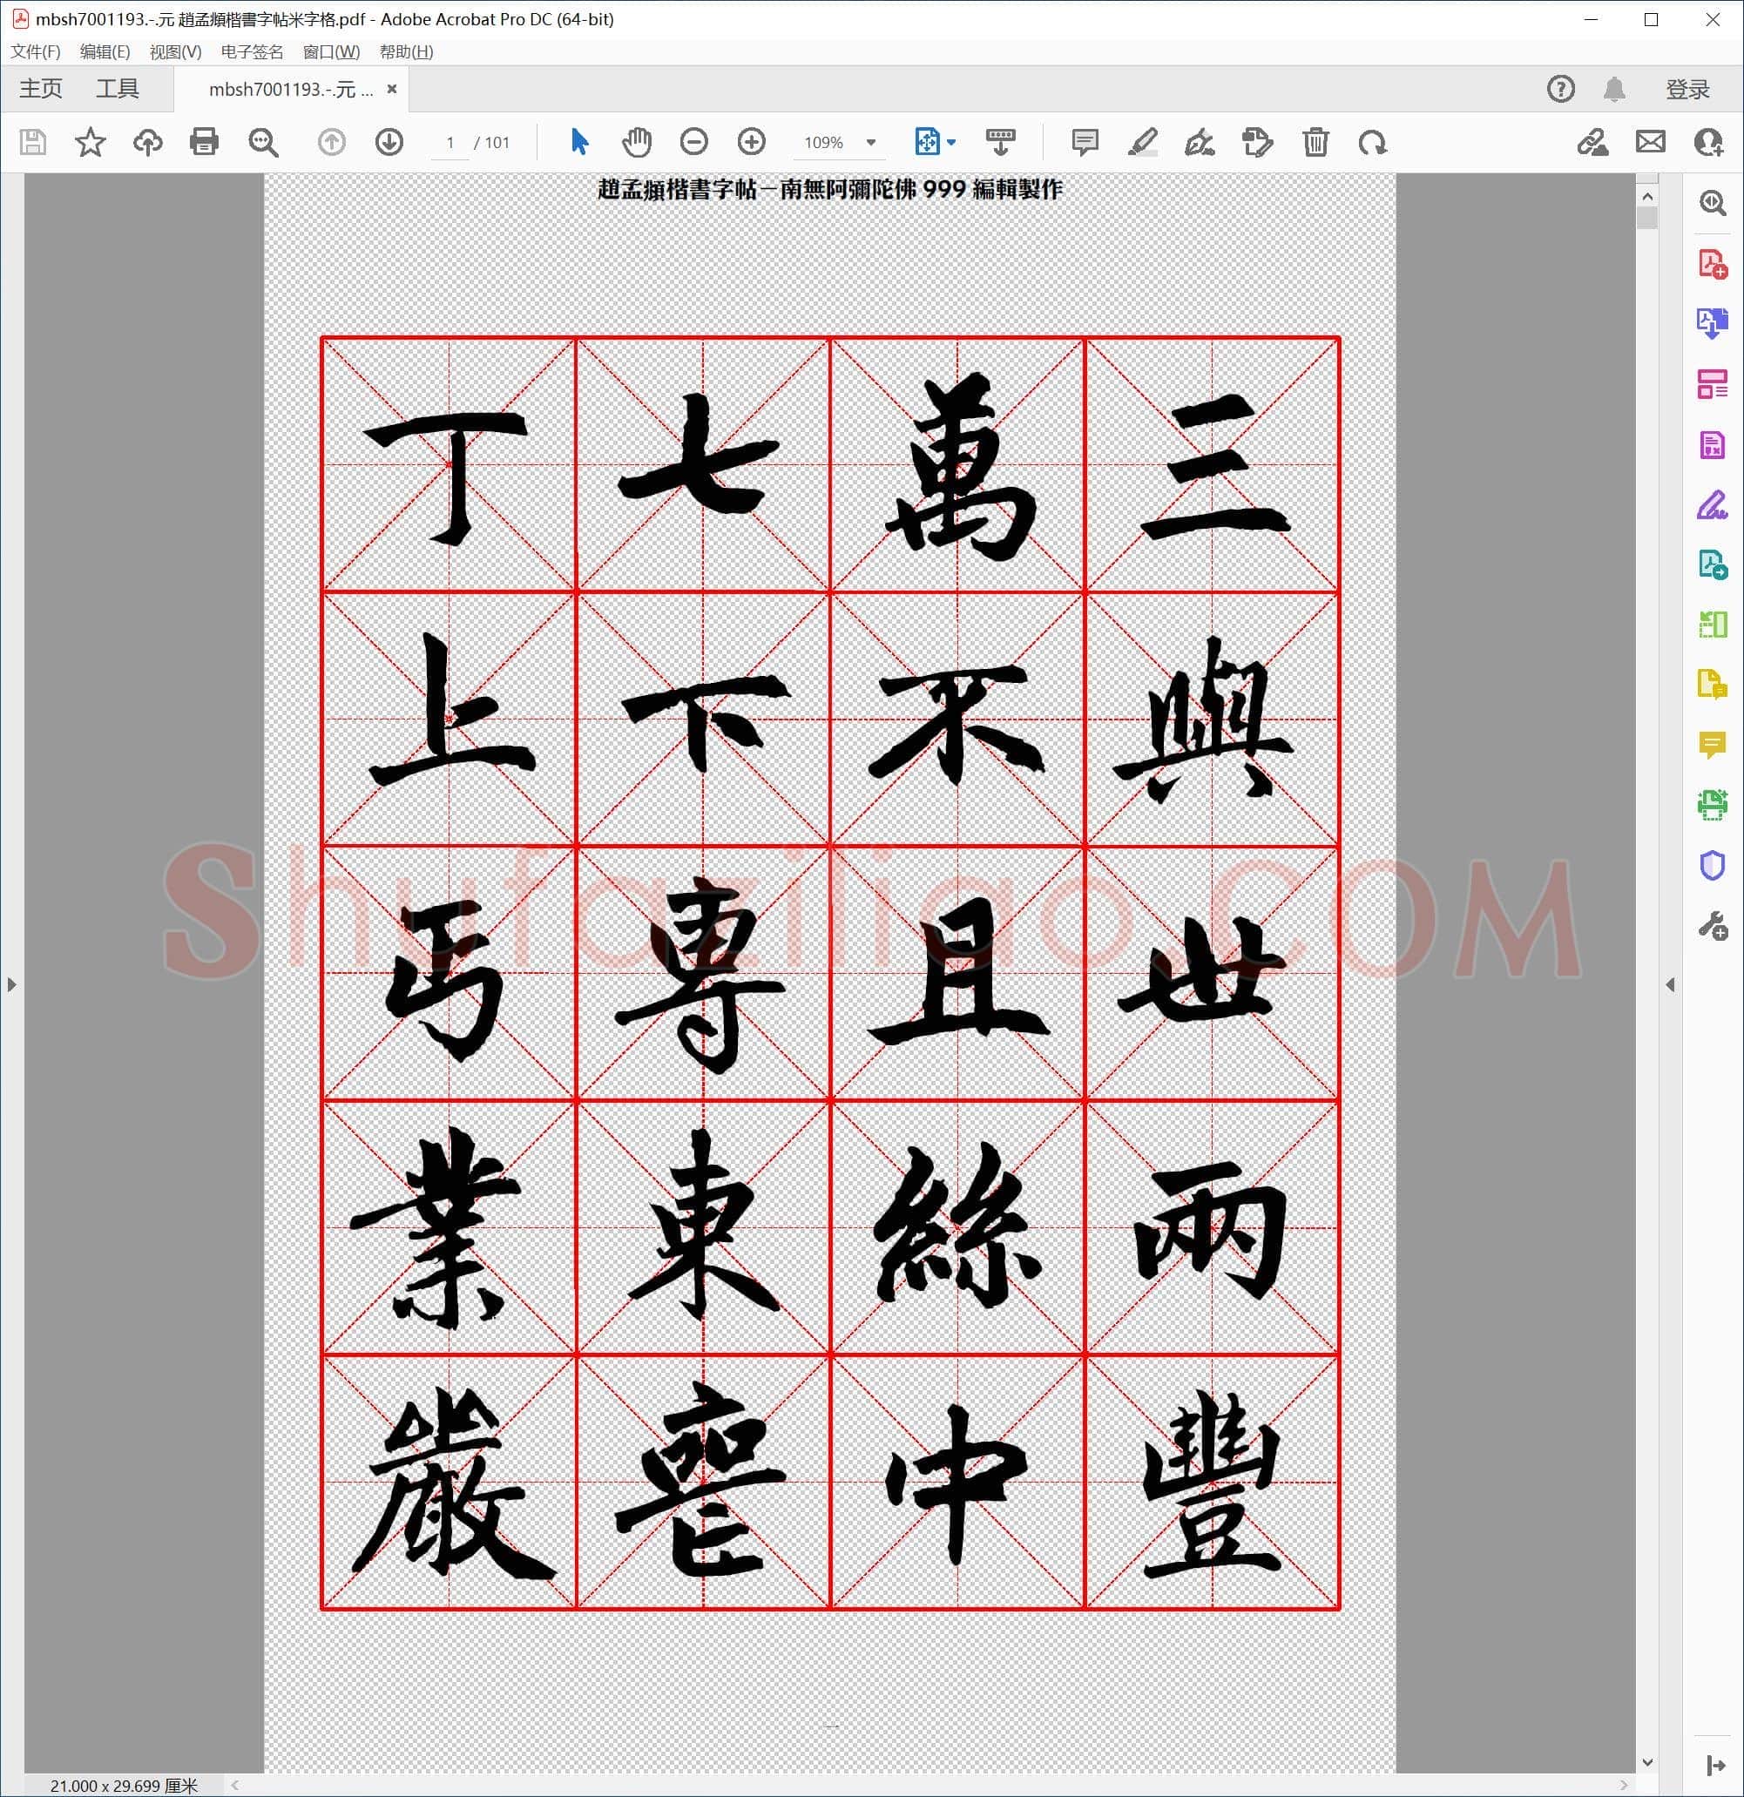Click the cloud upload icon
This screenshot has height=1797, width=1744.
[x=147, y=142]
